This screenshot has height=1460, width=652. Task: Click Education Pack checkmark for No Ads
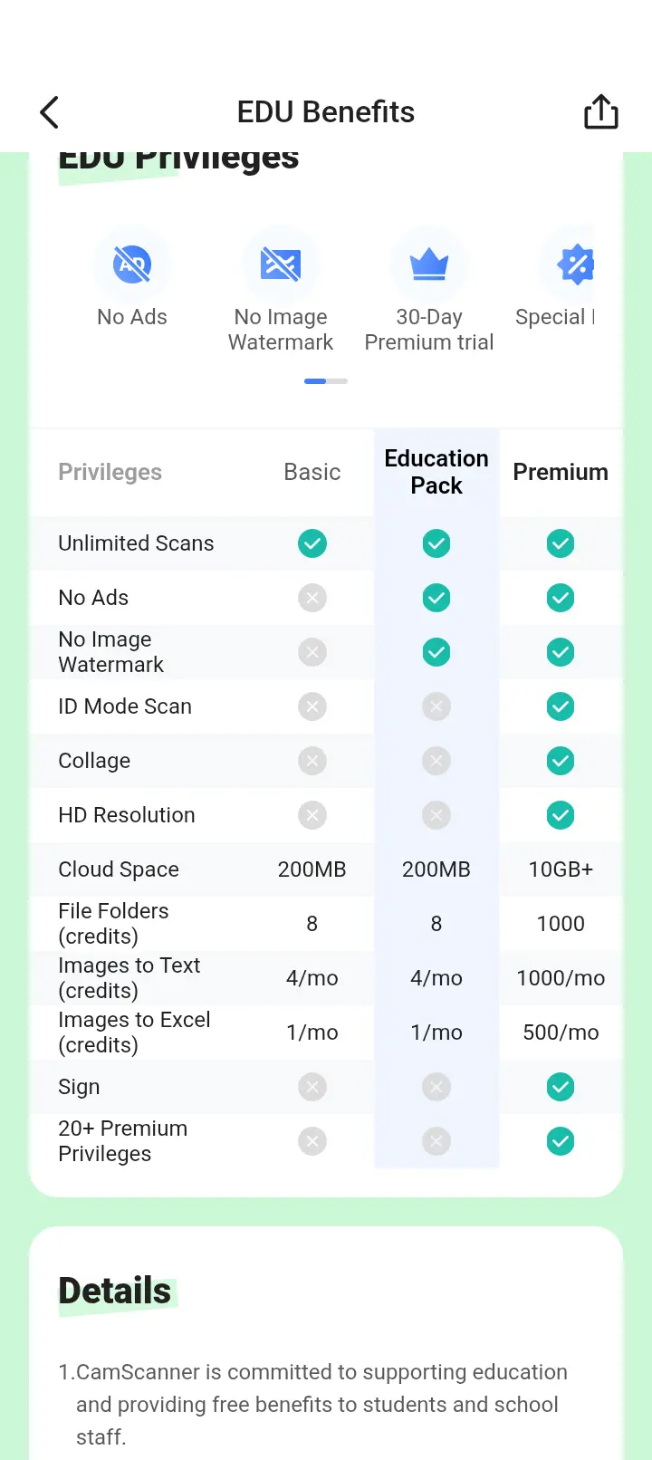[x=436, y=598]
